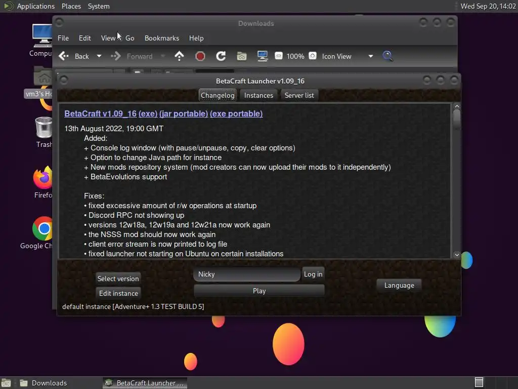The width and height of the screenshot is (518, 389).
Task: Zoom out with the minus icon
Action: [x=279, y=56]
